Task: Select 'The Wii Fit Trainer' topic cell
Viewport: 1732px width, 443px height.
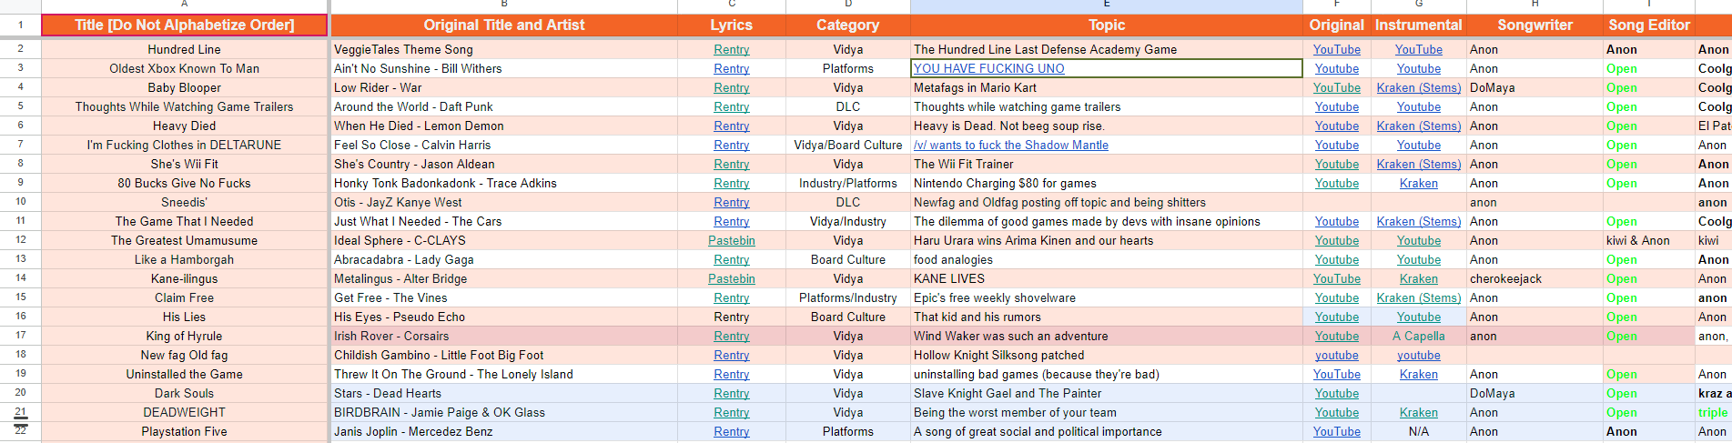Action: [x=1106, y=165]
